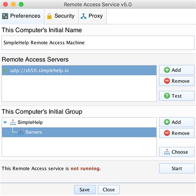Screen dimensions: 196x196
Task: Click the bottom Close button
Action: 109,190
